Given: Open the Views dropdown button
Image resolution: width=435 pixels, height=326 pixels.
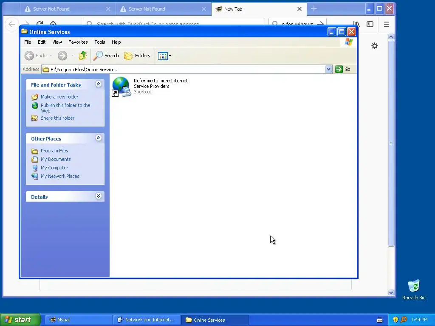Looking at the screenshot, I should tap(164, 56).
